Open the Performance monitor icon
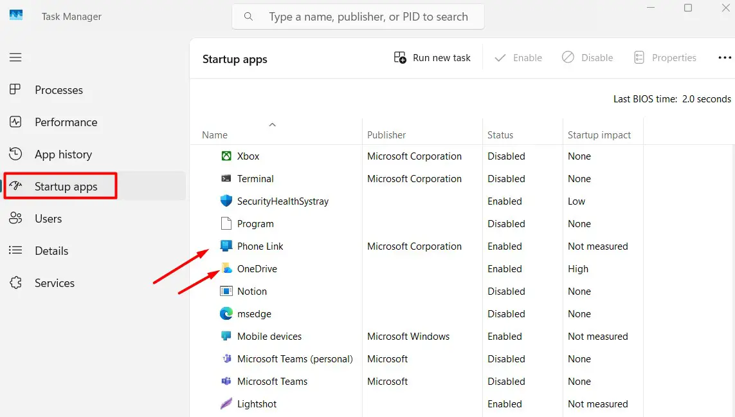This screenshot has width=735, height=417. coord(15,122)
